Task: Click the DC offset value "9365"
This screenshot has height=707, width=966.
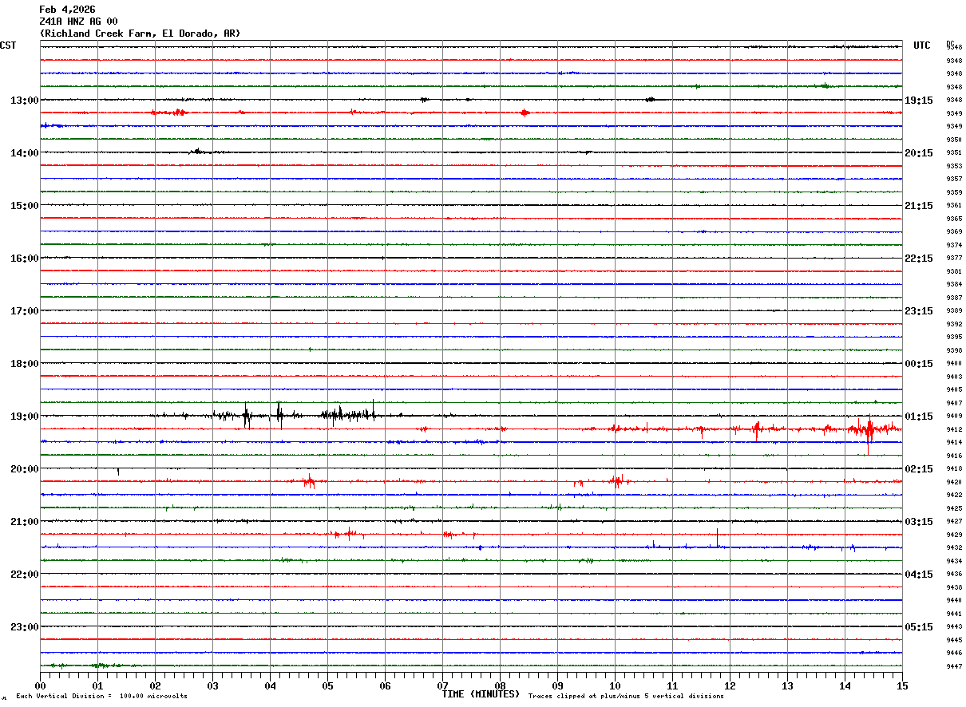Action: tap(954, 219)
